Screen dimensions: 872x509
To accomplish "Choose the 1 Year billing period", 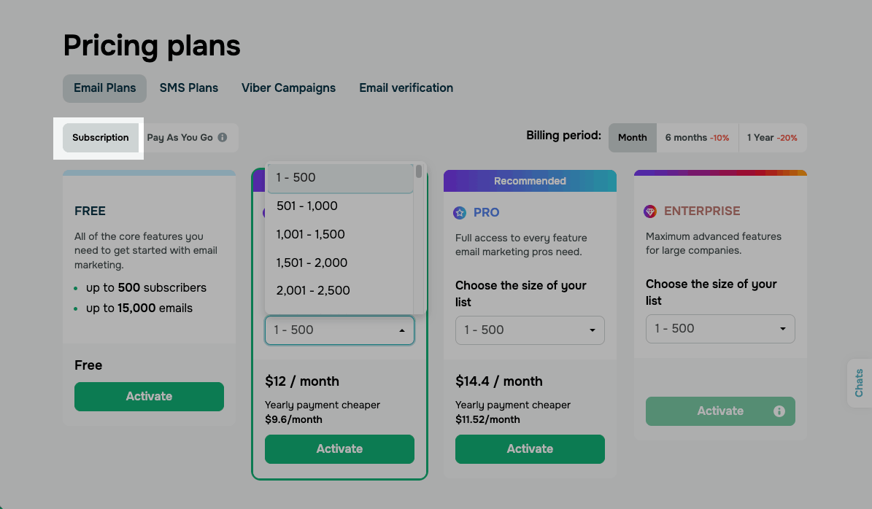I will pyautogui.click(x=771, y=138).
